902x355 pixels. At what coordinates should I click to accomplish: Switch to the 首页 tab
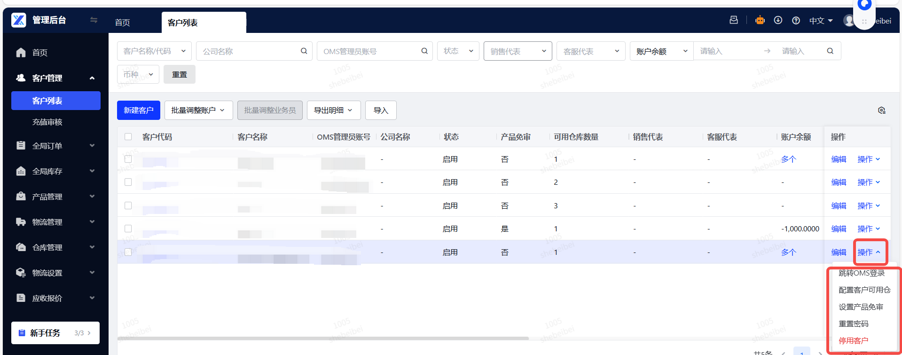[x=122, y=22]
